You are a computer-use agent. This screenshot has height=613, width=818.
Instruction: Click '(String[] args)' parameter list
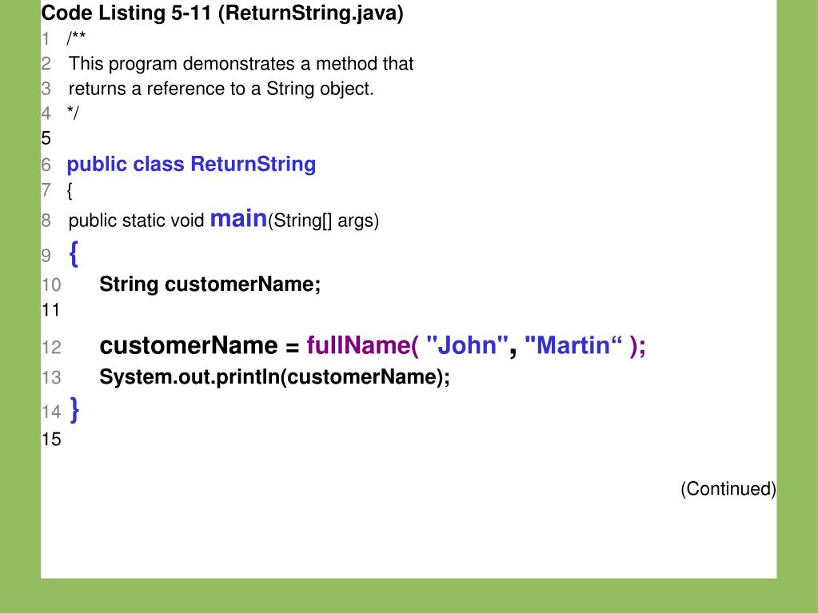(x=324, y=221)
